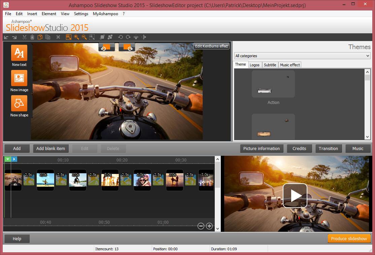Switch to the Music effect tab
The height and width of the screenshot is (255, 375).
pyautogui.click(x=290, y=65)
